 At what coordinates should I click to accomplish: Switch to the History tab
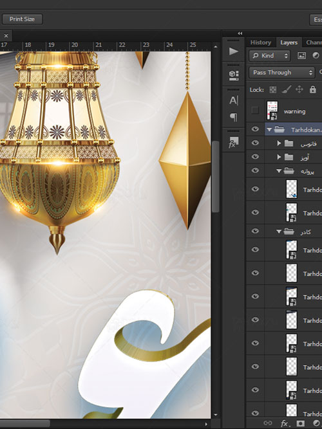coord(261,42)
